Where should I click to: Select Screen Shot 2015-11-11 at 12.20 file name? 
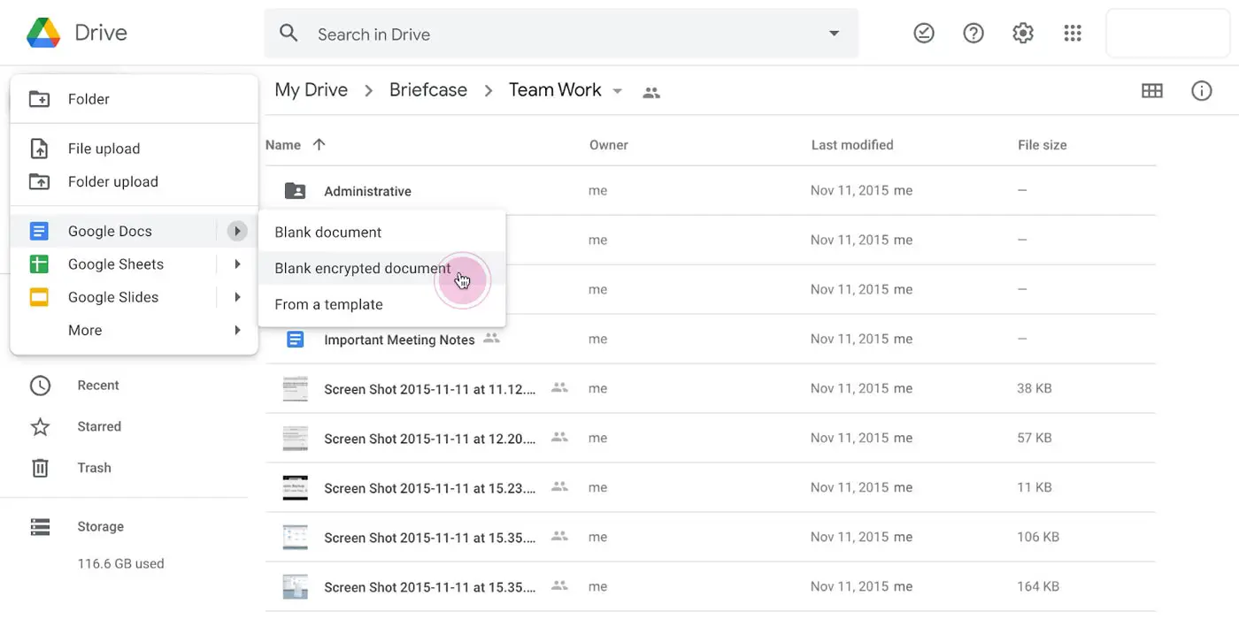click(x=430, y=439)
